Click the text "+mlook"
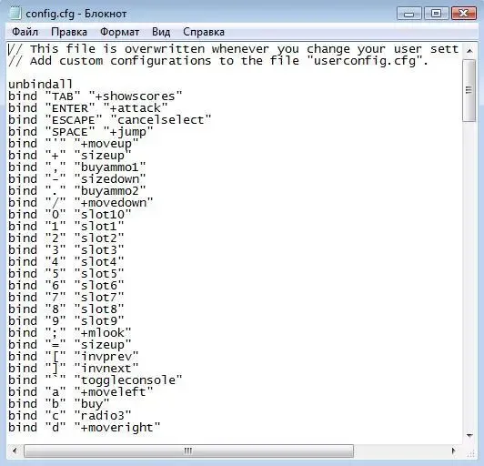The width and height of the screenshot is (484, 466). tap(103, 332)
